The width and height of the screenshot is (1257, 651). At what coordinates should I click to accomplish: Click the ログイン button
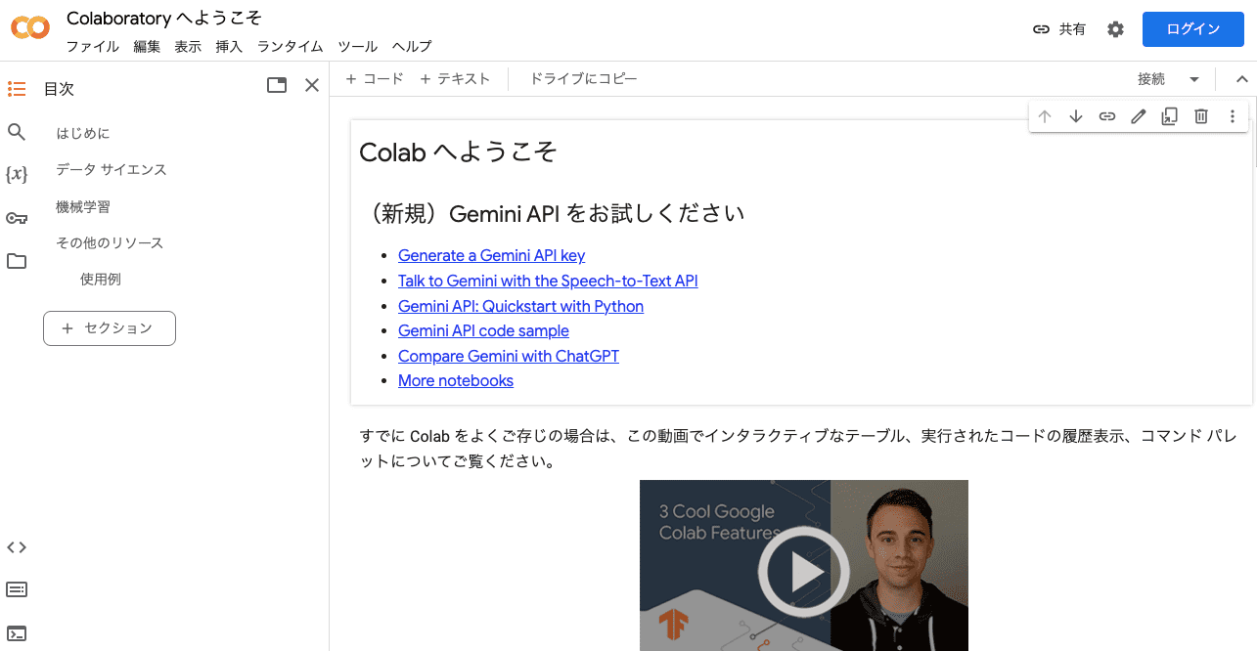point(1192,28)
